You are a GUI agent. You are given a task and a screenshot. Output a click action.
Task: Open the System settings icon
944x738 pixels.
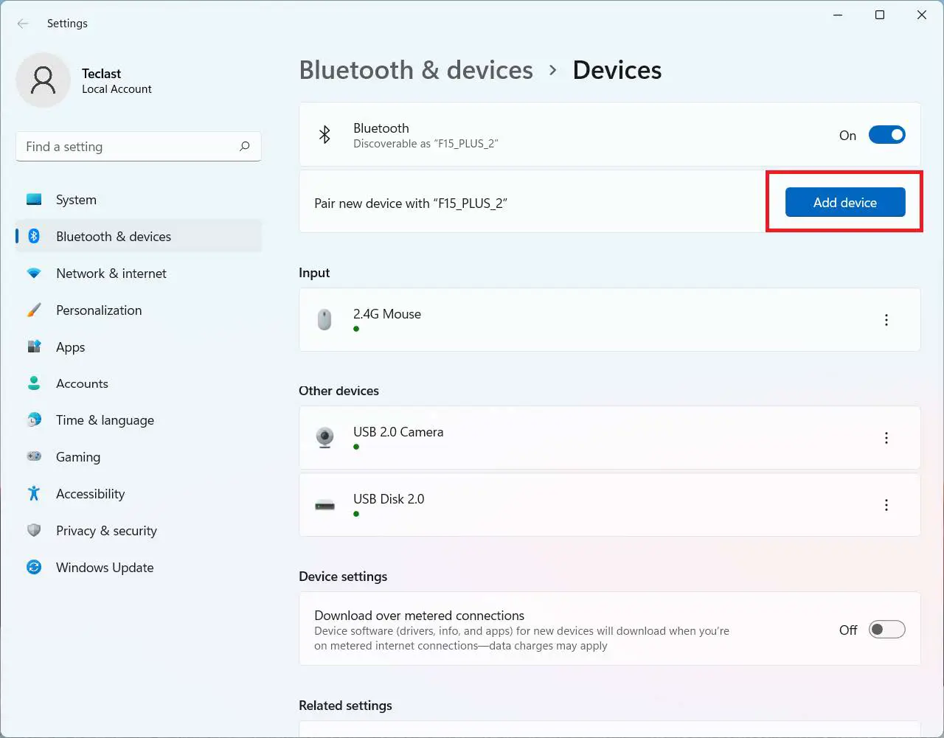click(x=34, y=199)
